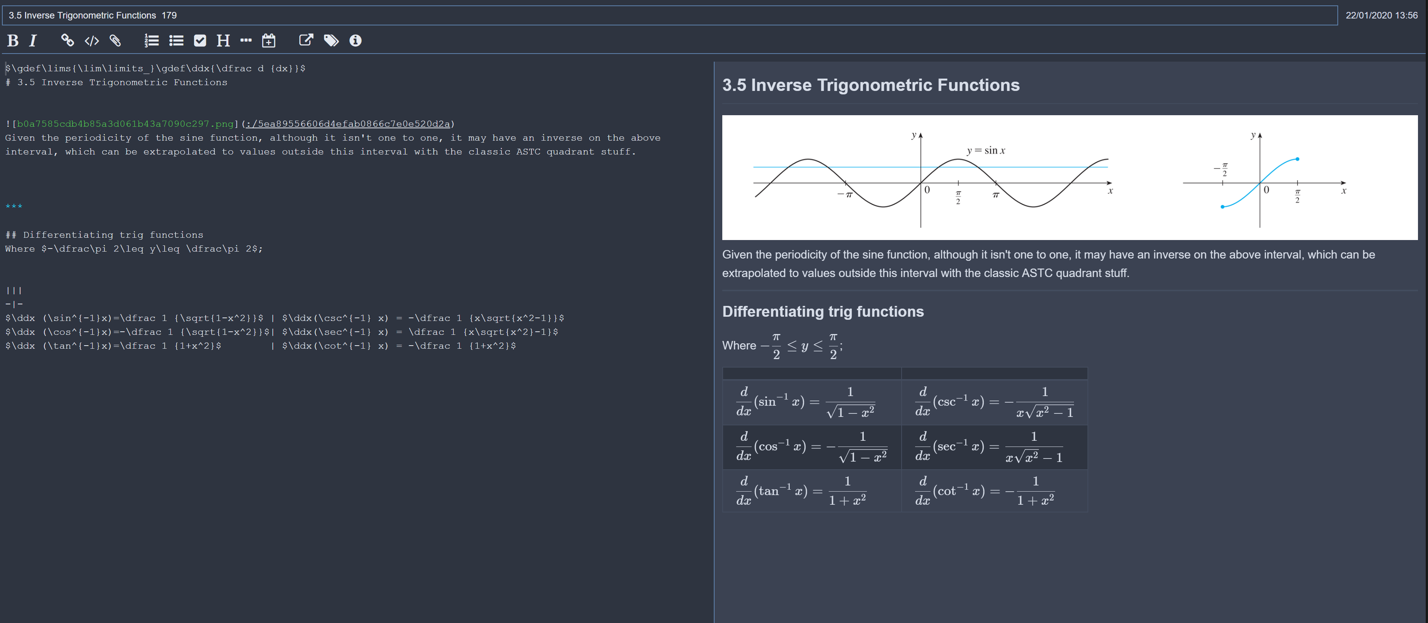The width and height of the screenshot is (1428, 623).
Task: Select the heading '# 3.5 Inverse Trigonometric Functions' line
Action: [116, 82]
